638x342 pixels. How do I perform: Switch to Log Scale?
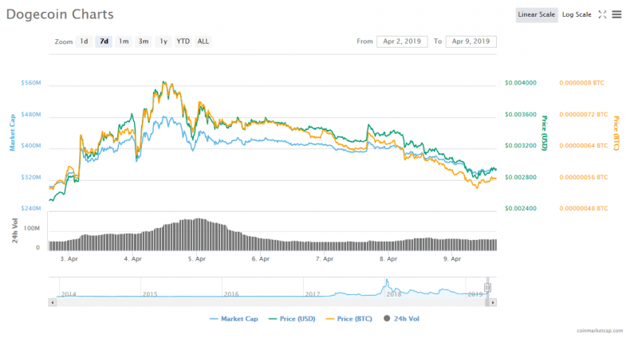pos(577,14)
